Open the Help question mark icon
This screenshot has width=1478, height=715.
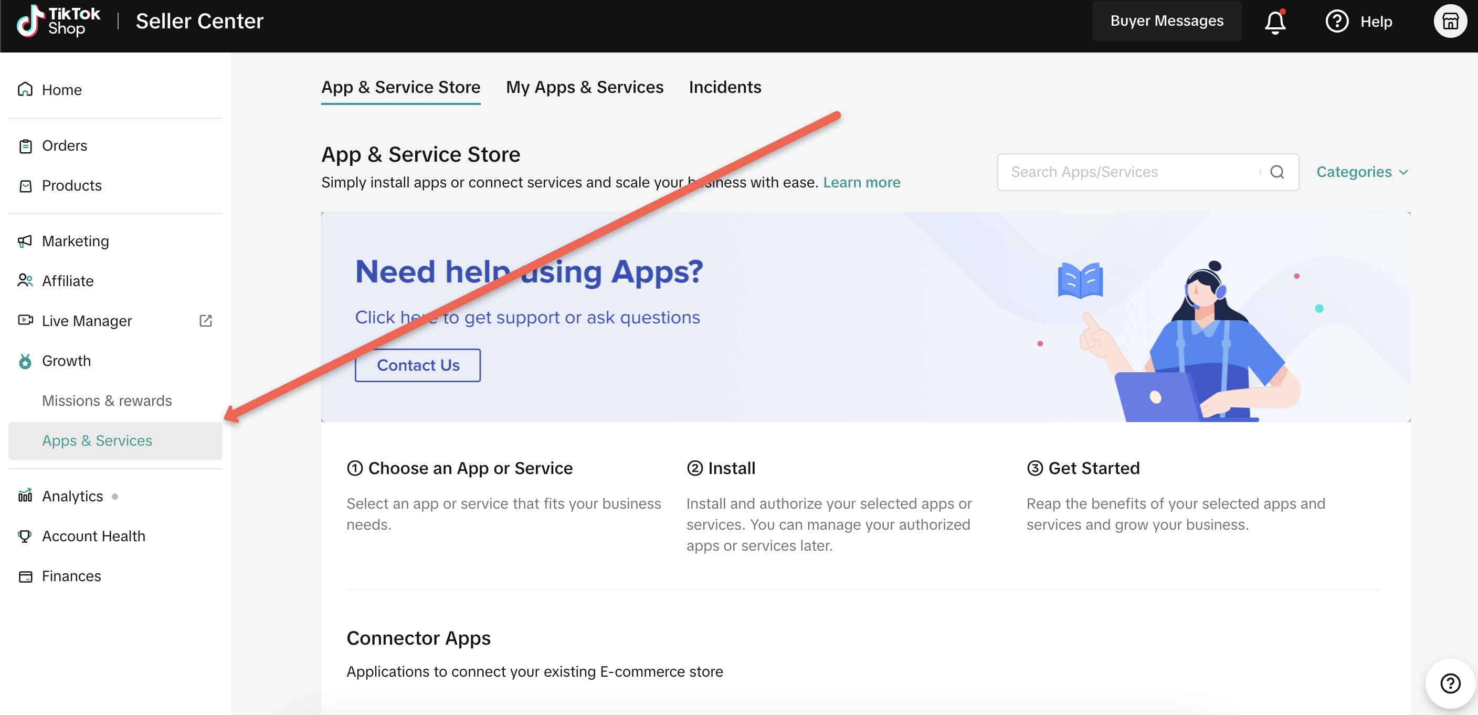(x=1336, y=22)
